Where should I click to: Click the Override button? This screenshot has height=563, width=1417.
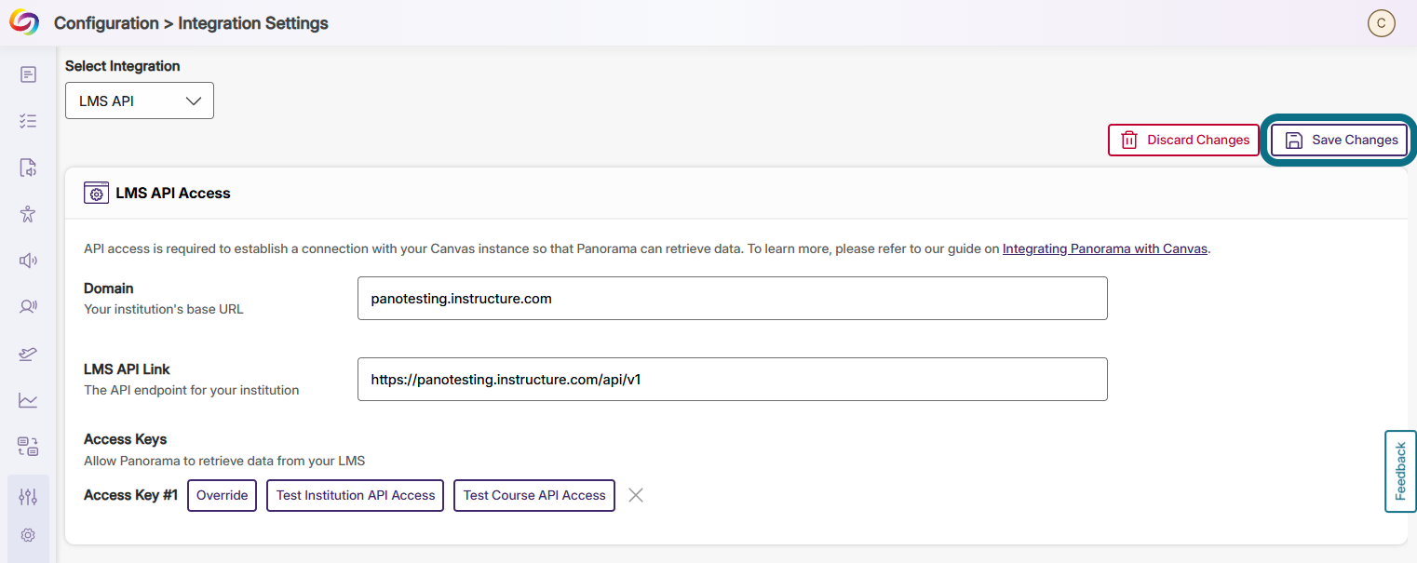click(222, 495)
